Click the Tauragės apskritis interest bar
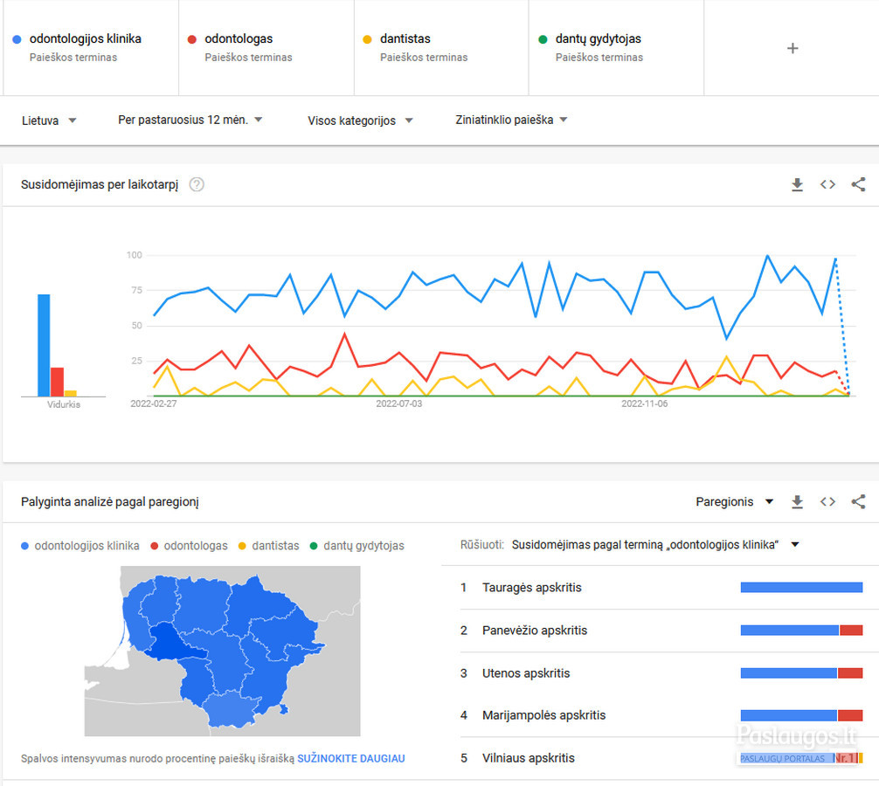 801,587
